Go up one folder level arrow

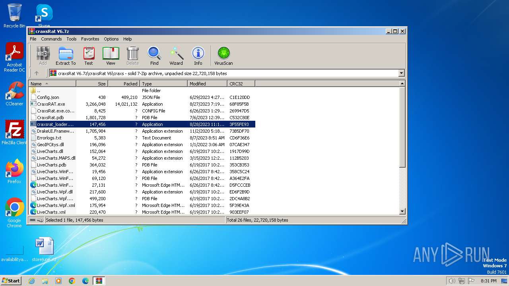pyautogui.click(x=37, y=73)
